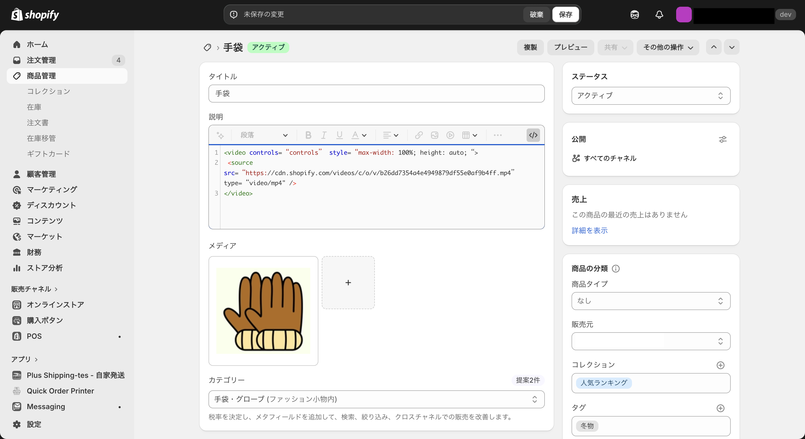805x439 pixels.
Task: Click the 複製 duplicate button
Action: tap(530, 47)
